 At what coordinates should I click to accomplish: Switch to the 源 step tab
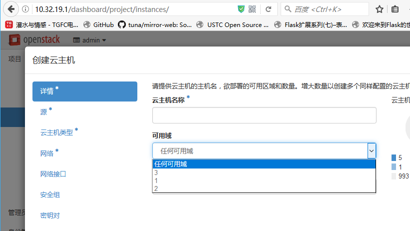point(44,112)
